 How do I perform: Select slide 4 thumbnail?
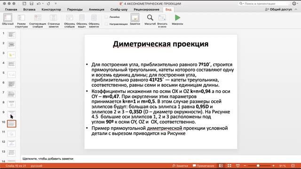pos(11,64)
